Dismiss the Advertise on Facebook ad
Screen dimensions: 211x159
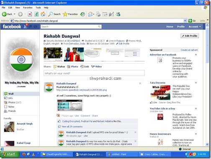pos(196,55)
